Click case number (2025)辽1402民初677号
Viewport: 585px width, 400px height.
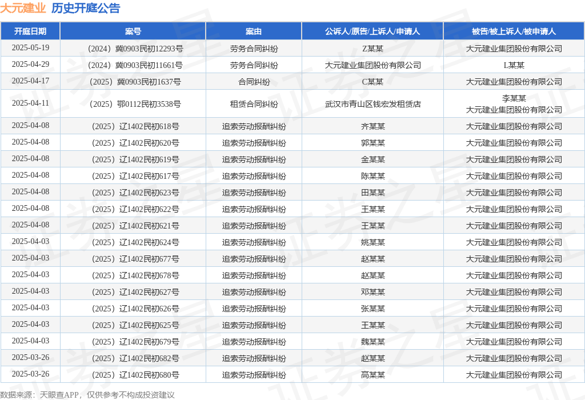point(135,259)
